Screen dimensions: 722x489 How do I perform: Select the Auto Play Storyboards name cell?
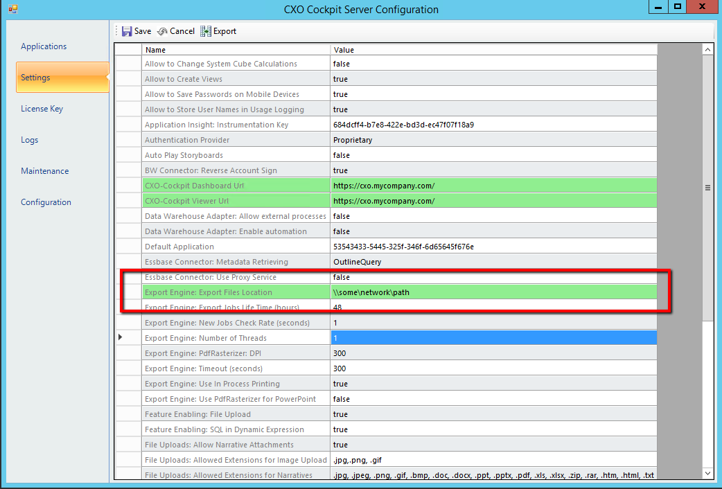pyautogui.click(x=236, y=155)
